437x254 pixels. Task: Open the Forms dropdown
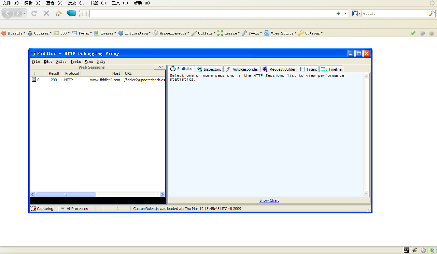pos(82,33)
